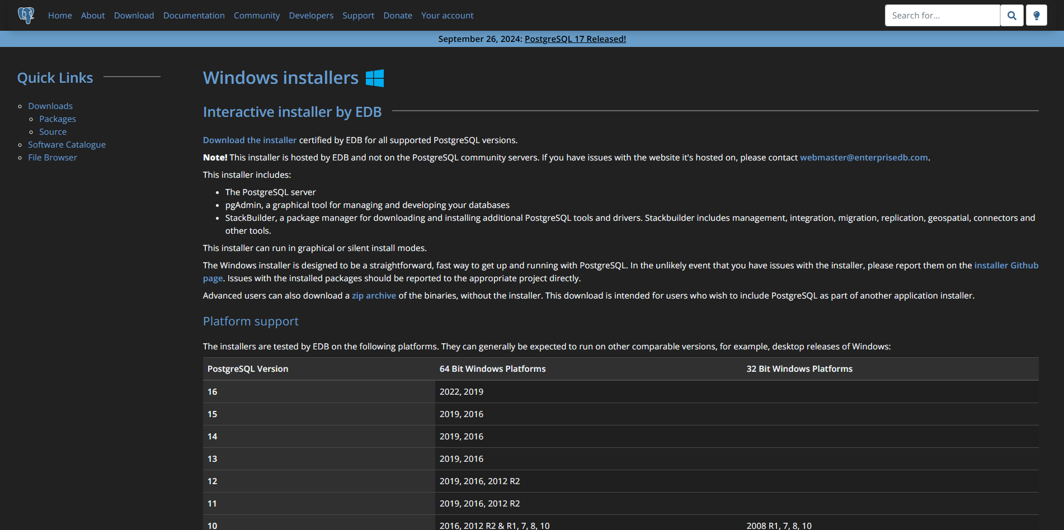Click Interactive installer by EDB heading
Screen dimensions: 1064x530
(x=292, y=112)
